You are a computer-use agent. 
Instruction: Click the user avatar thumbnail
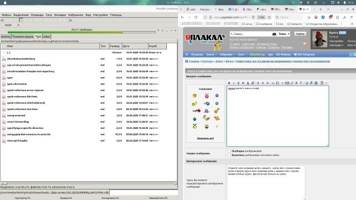pos(319,39)
